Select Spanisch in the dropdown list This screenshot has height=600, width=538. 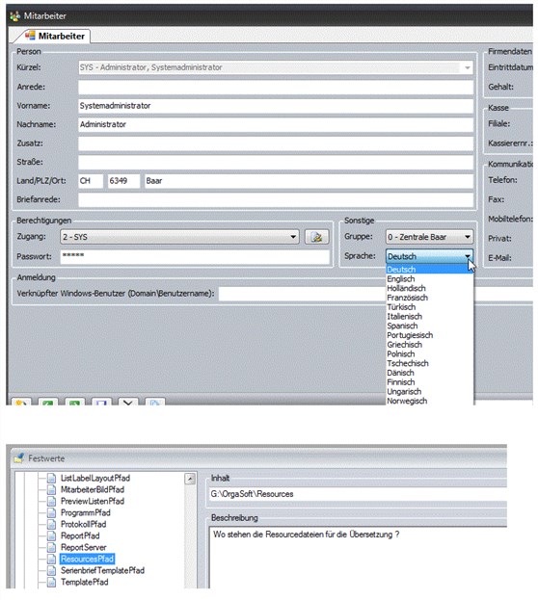pos(430,326)
